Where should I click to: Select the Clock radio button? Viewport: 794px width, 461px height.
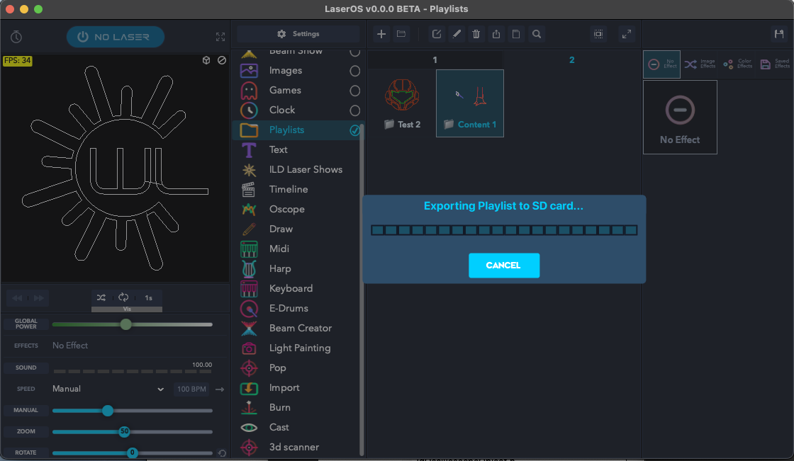(355, 110)
